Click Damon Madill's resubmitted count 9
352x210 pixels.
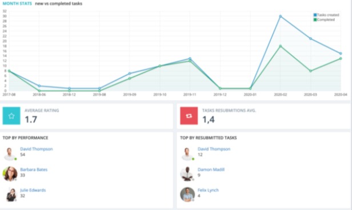pyautogui.click(x=199, y=175)
